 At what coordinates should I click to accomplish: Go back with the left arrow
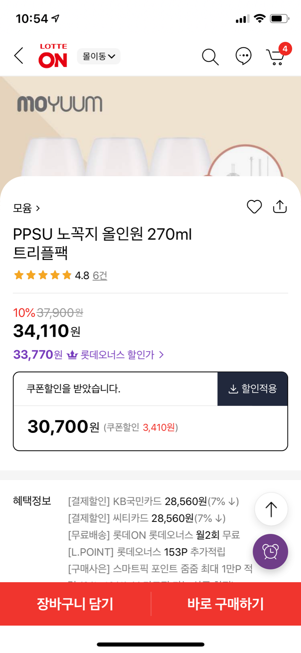coord(19,56)
